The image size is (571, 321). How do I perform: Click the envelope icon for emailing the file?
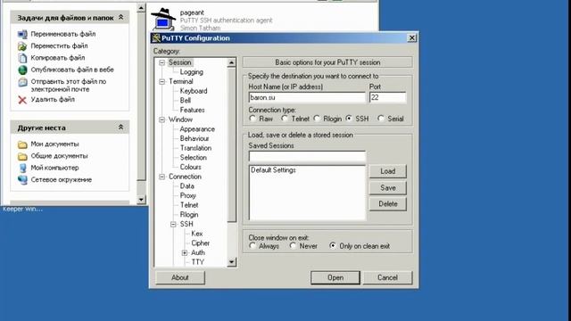point(22,82)
